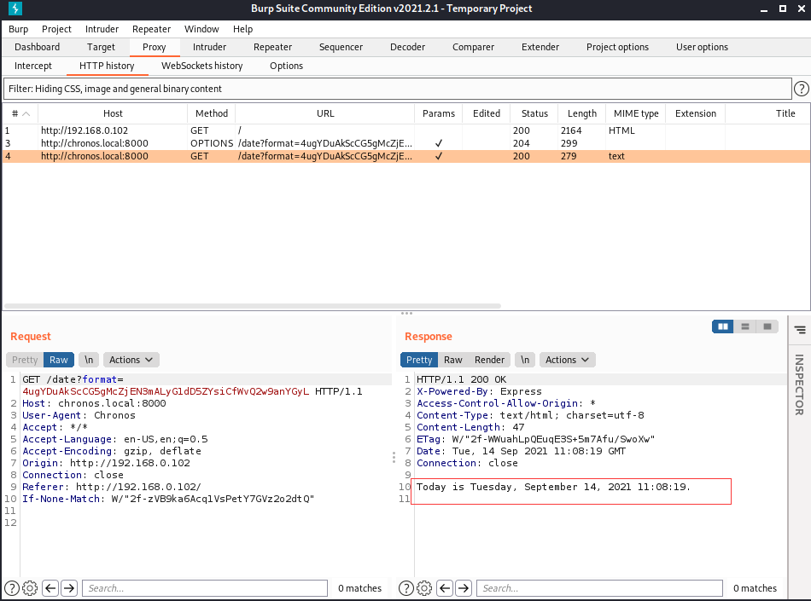Switch to side-by-side layout view
The width and height of the screenshot is (811, 601).
(x=723, y=327)
